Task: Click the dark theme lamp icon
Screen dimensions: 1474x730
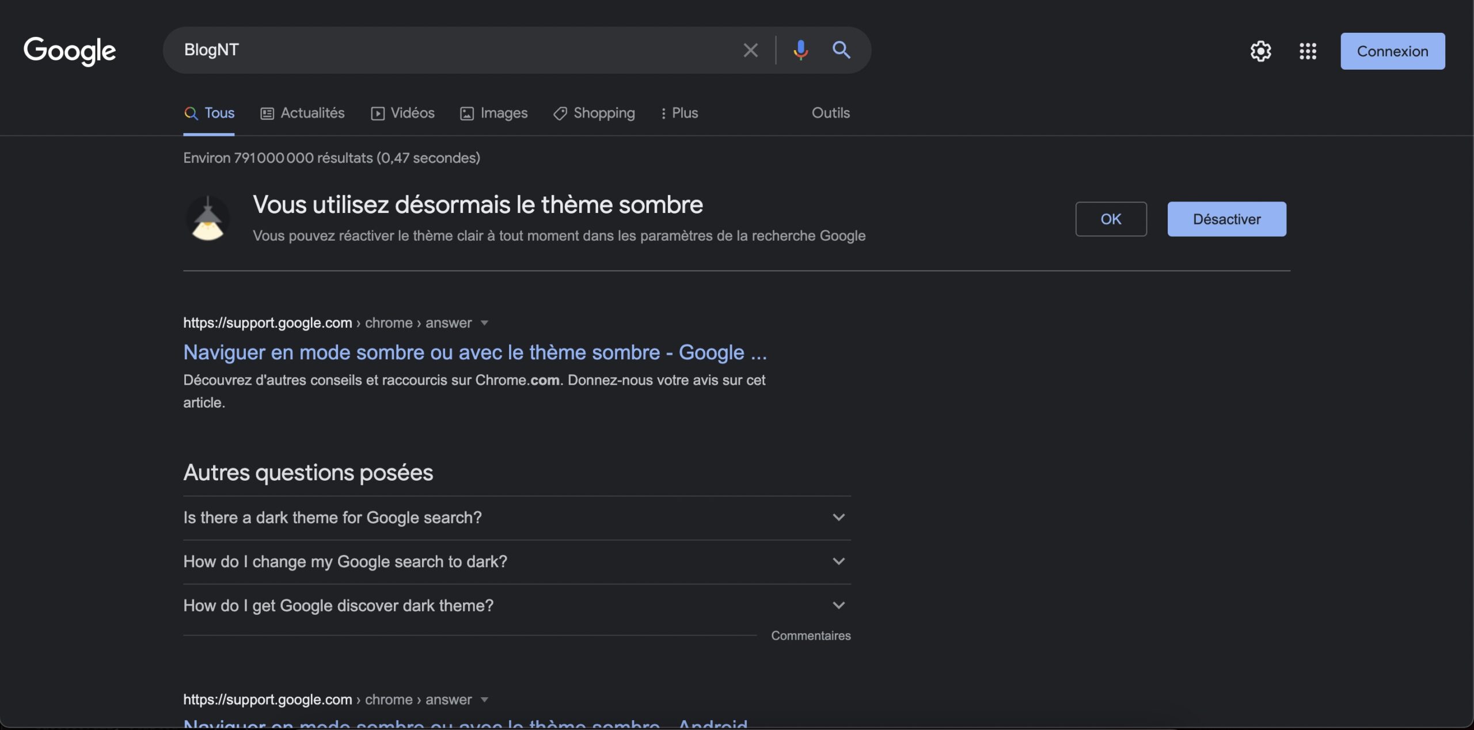Action: pyautogui.click(x=208, y=219)
